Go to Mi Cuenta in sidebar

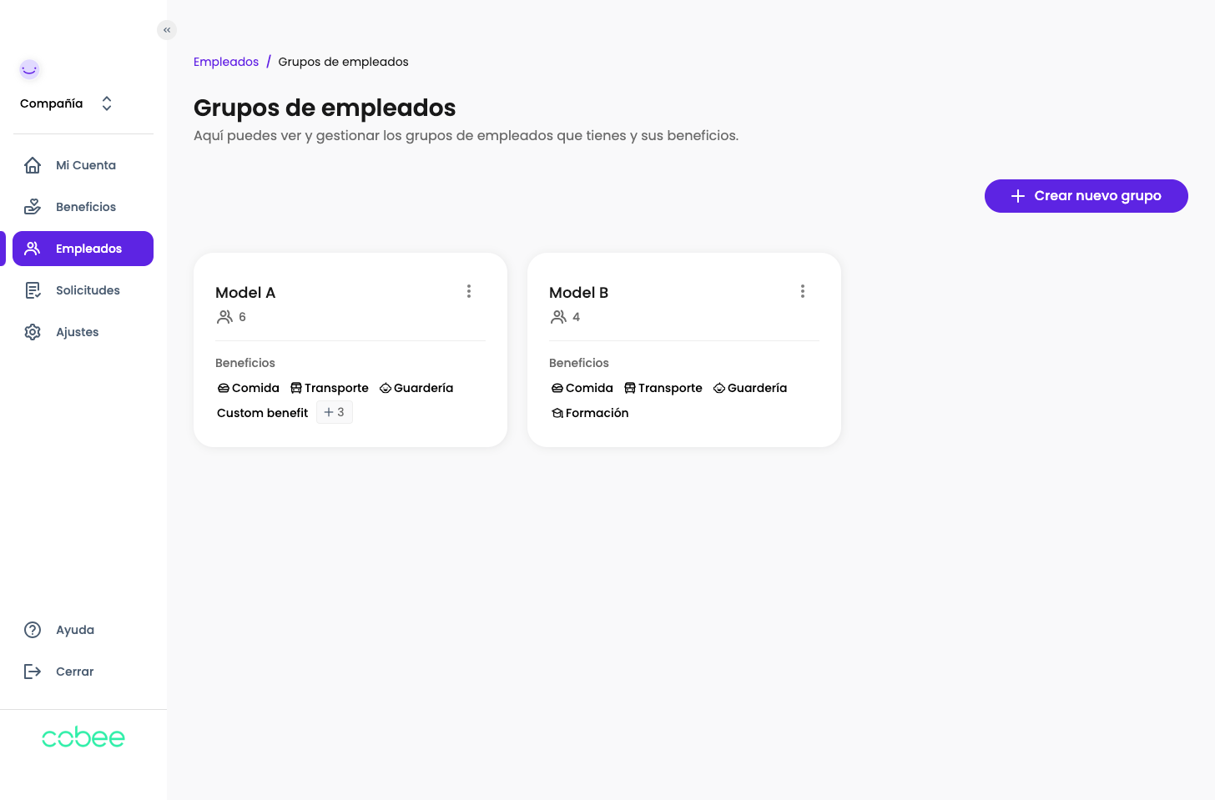(x=85, y=165)
